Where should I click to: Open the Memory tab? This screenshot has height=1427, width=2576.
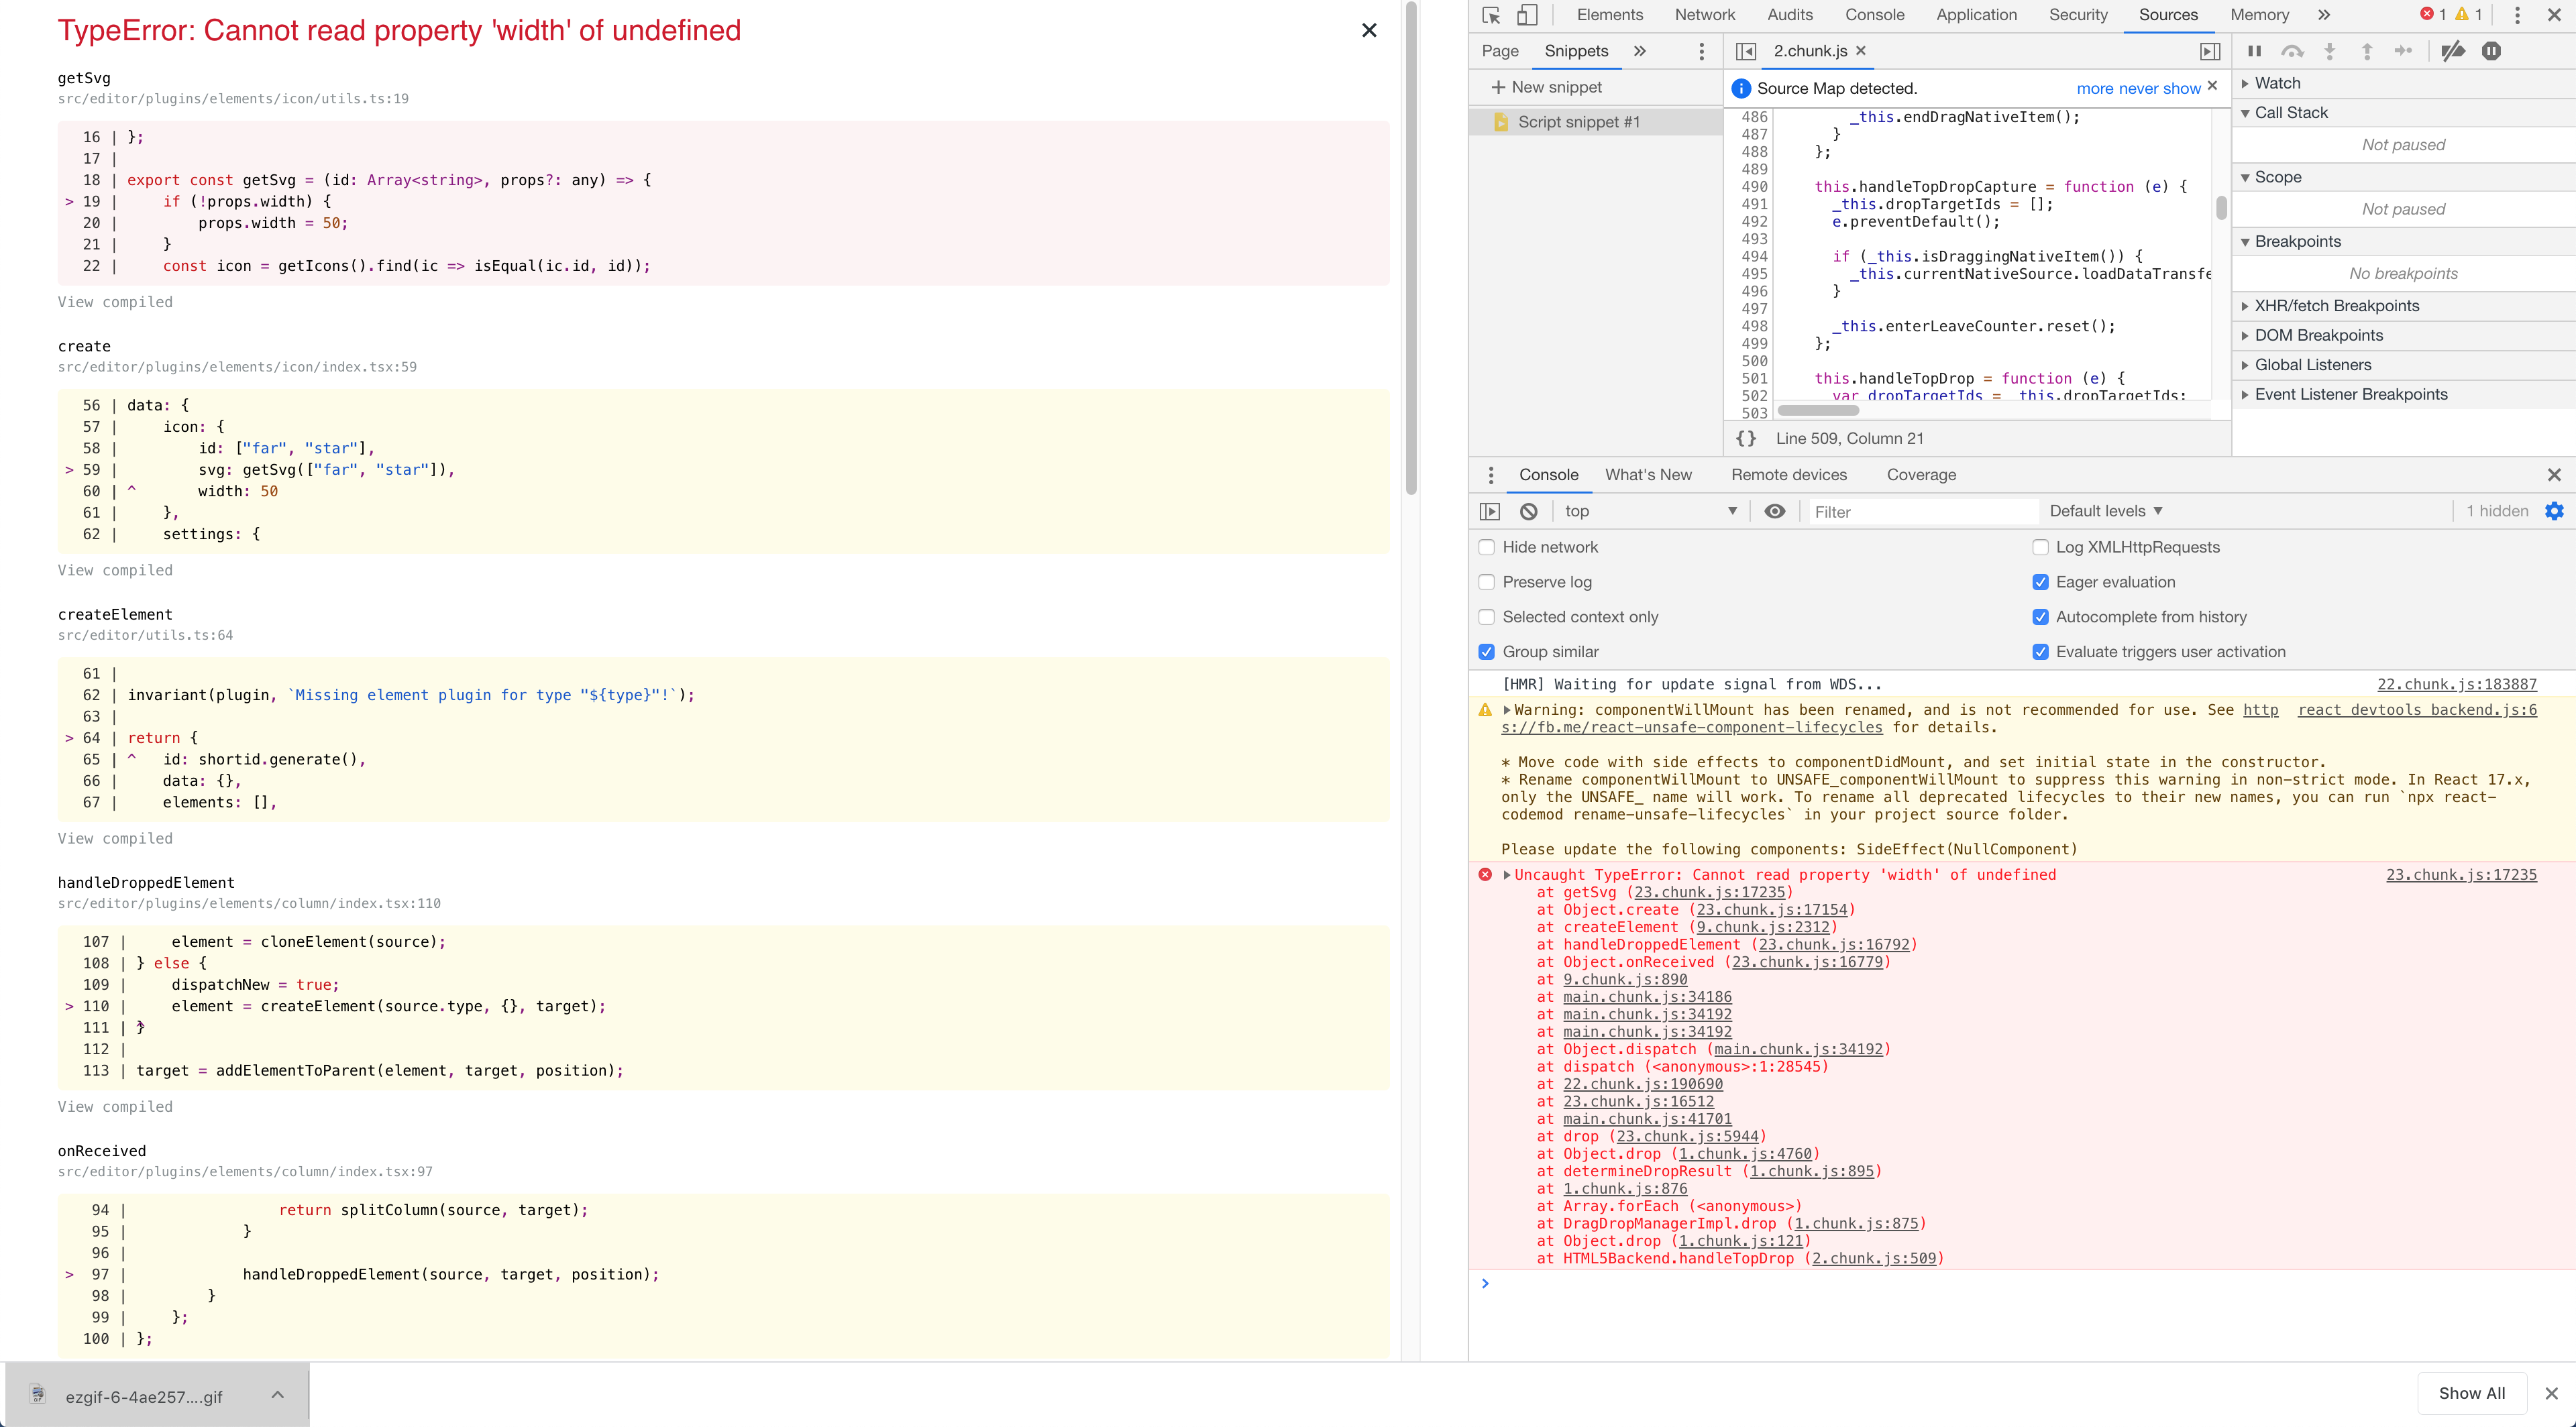click(2259, 15)
